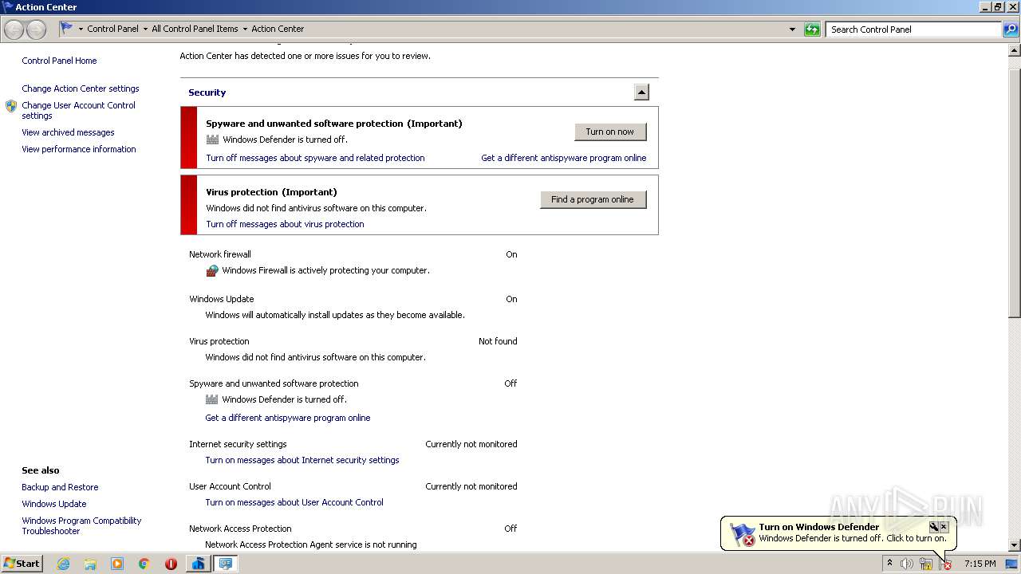Open the Start menu
Viewport: 1021px width, 574px height.
22,564
